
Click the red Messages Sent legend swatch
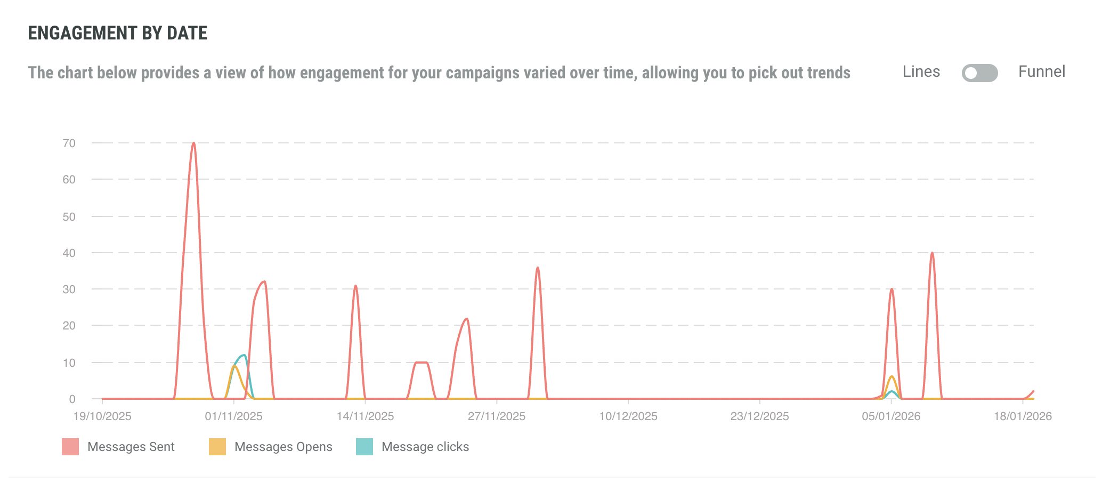[x=70, y=447]
